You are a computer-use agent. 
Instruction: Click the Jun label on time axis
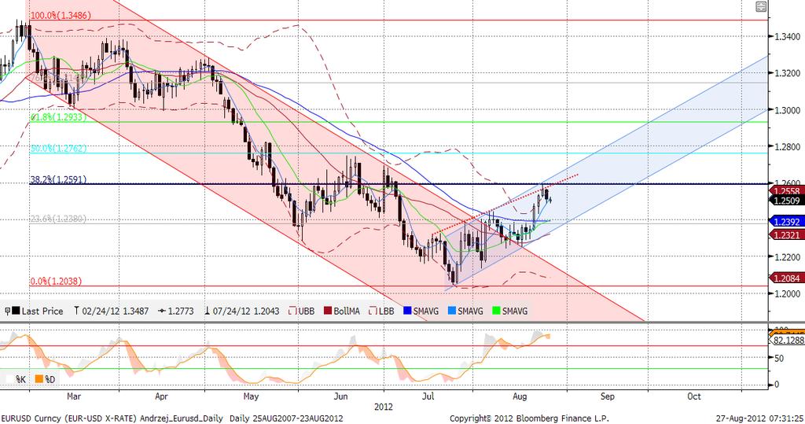(x=340, y=396)
